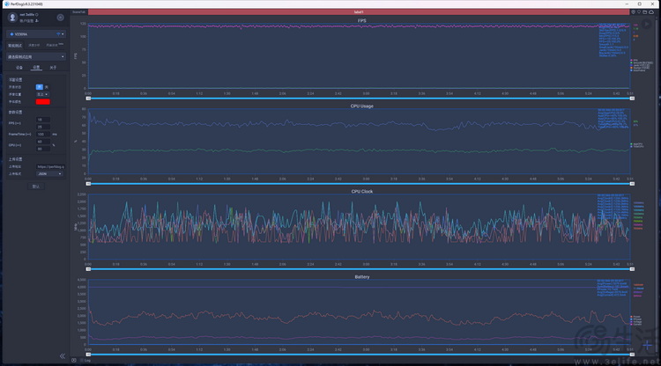Click the FPS chart legend entries
661x366 pixels.
[x=642, y=66]
